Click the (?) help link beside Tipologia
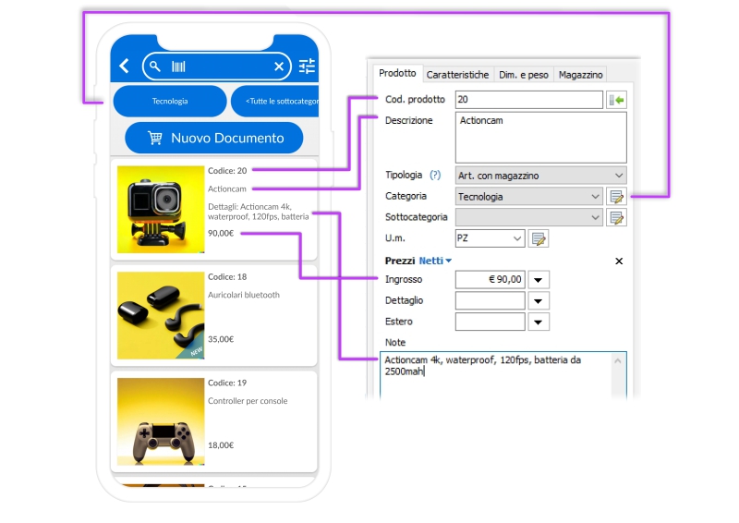The image size is (739, 523). tap(435, 175)
